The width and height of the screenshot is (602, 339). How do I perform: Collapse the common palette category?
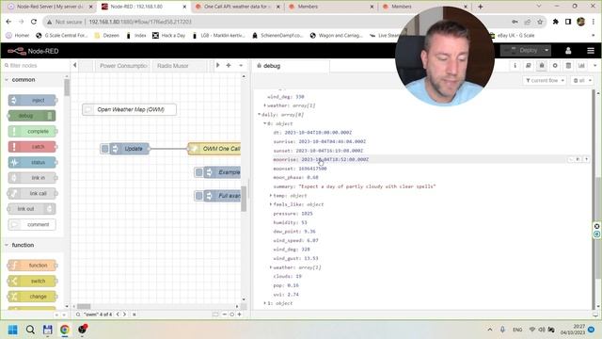point(23,79)
